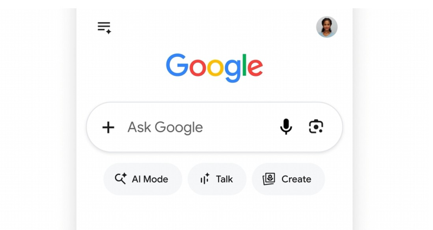Image resolution: width=433 pixels, height=230 pixels.
Task: Switch to AI Mode
Action: pos(143,179)
